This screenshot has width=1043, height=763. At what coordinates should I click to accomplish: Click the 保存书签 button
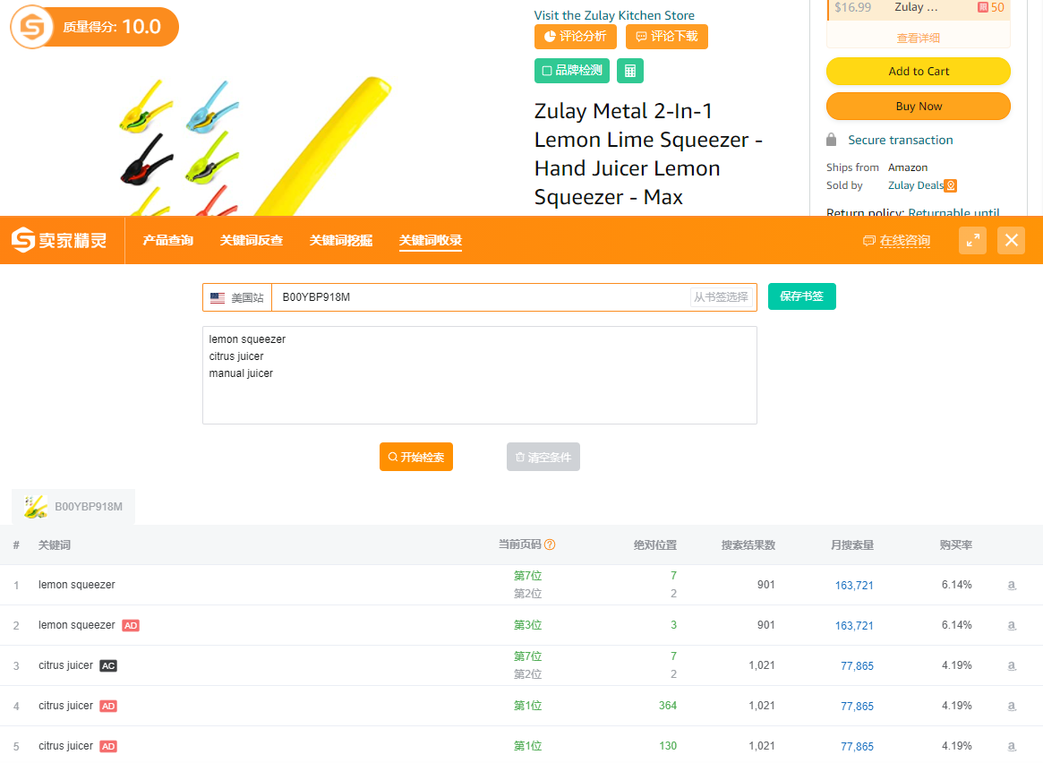tap(801, 296)
